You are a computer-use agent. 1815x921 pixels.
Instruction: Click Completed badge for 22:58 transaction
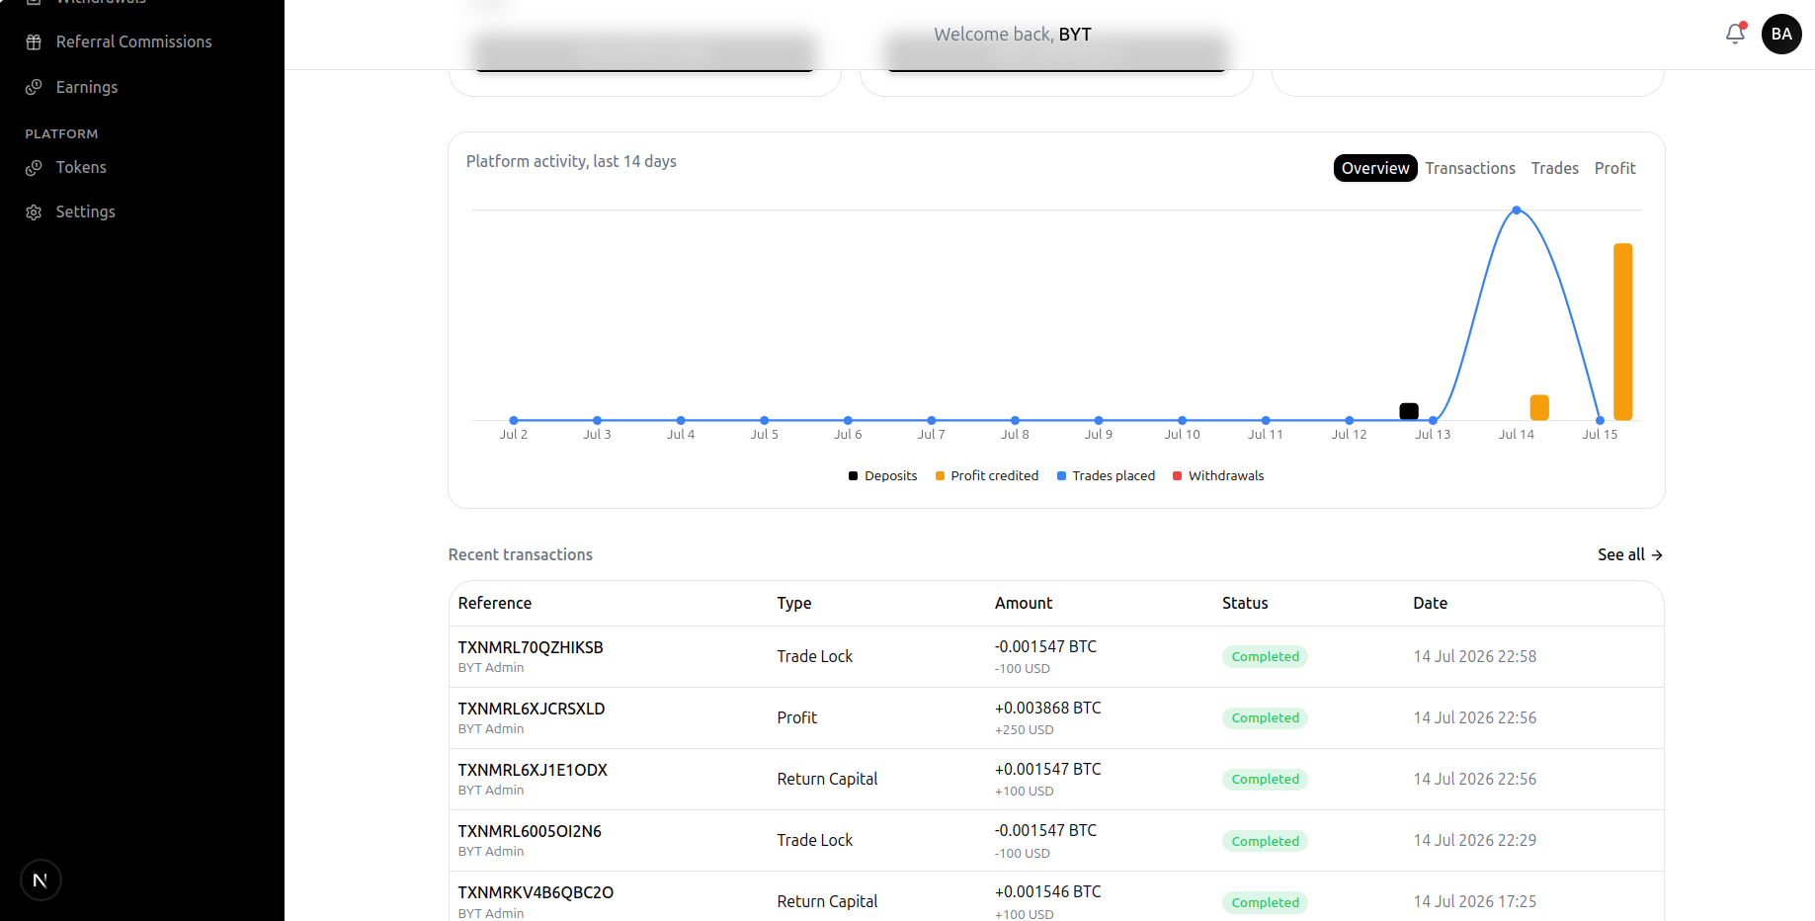1265,656
